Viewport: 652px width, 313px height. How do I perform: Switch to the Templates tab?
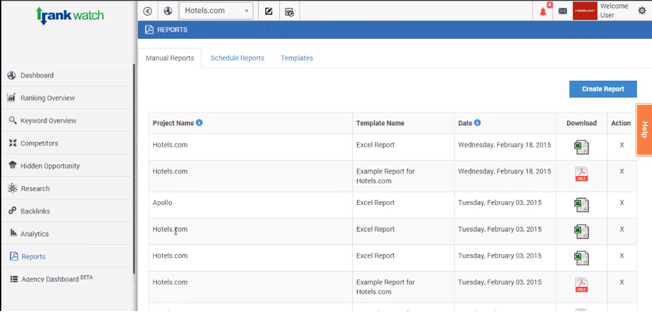[297, 58]
